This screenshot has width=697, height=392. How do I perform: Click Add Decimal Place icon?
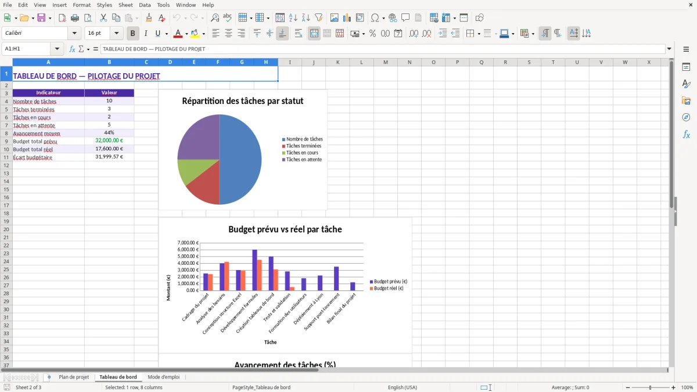(414, 34)
